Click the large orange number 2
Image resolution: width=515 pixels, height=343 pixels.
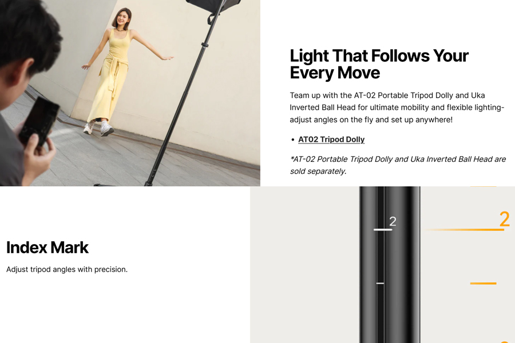click(505, 220)
